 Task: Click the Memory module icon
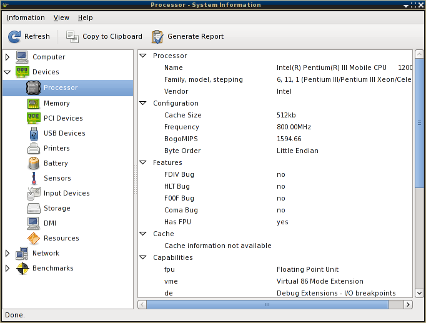(x=33, y=103)
